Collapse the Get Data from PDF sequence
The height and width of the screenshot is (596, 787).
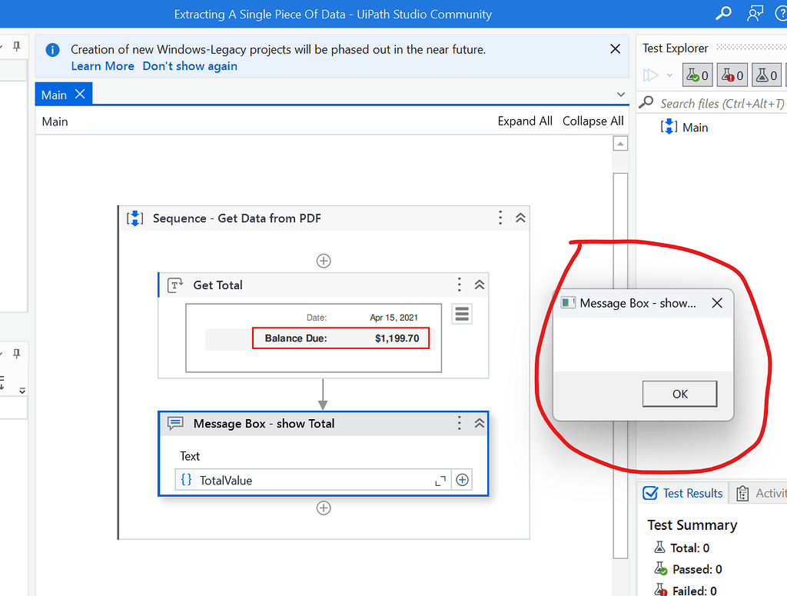520,218
